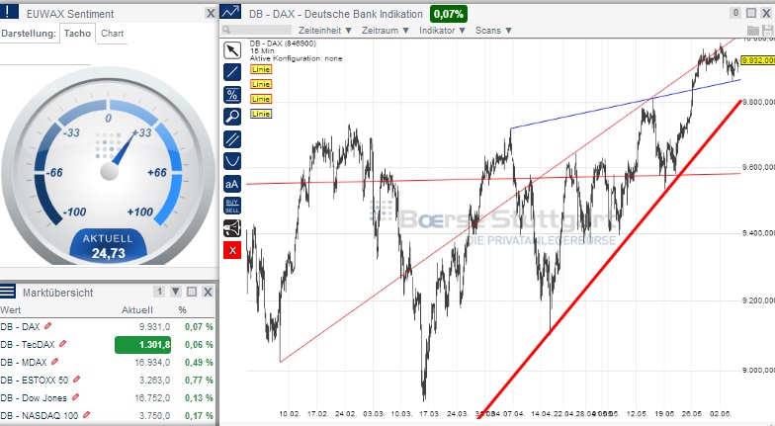Select the DB - TecDAX row

click(107, 344)
